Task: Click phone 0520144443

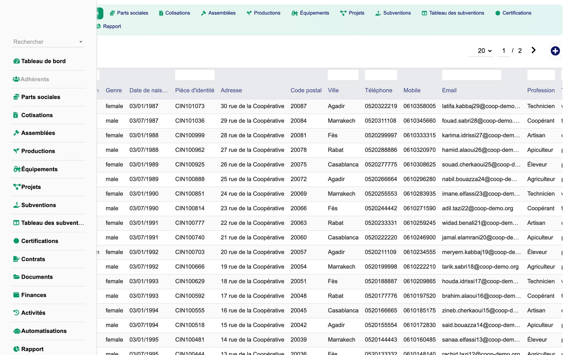Action: [381, 340]
